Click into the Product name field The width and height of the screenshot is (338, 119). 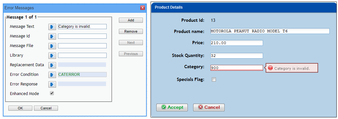pos(270,31)
